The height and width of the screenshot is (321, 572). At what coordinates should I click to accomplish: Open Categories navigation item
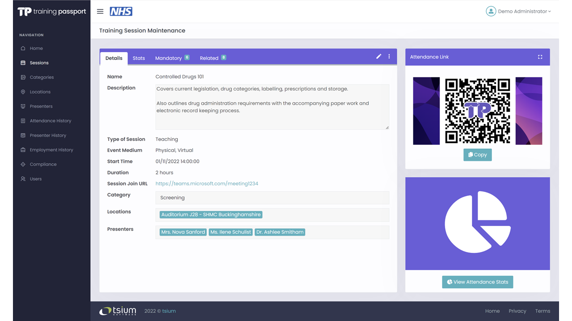(42, 77)
